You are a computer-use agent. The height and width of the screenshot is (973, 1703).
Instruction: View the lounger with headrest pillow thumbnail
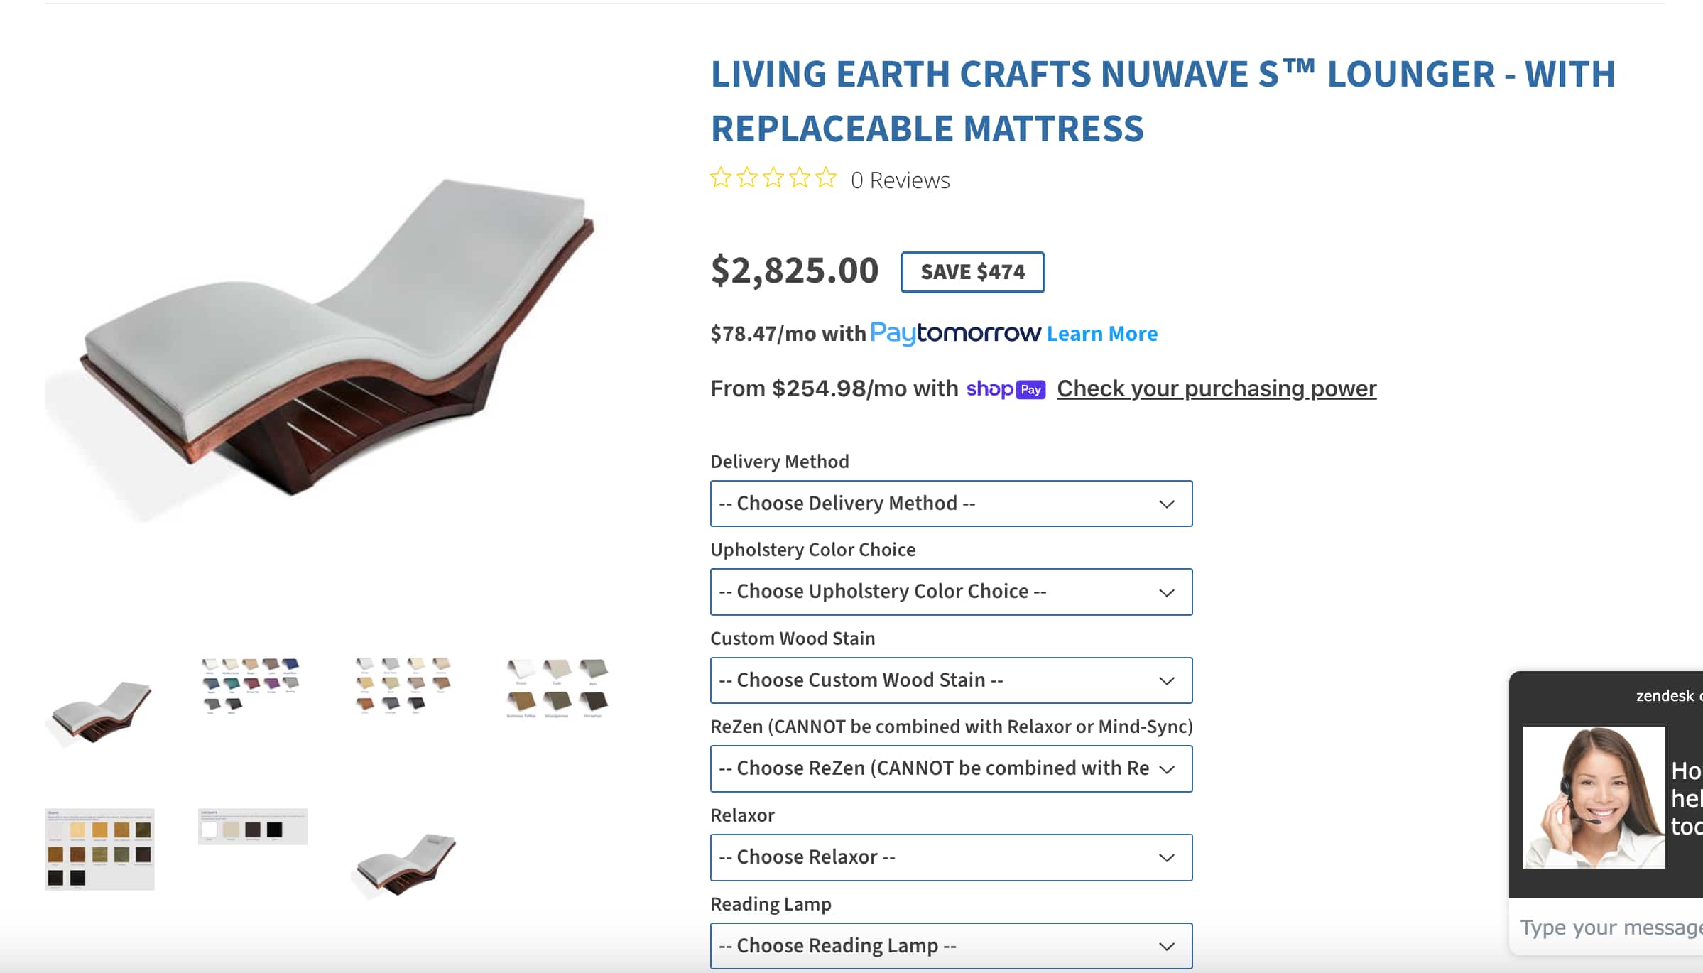pyautogui.click(x=405, y=864)
